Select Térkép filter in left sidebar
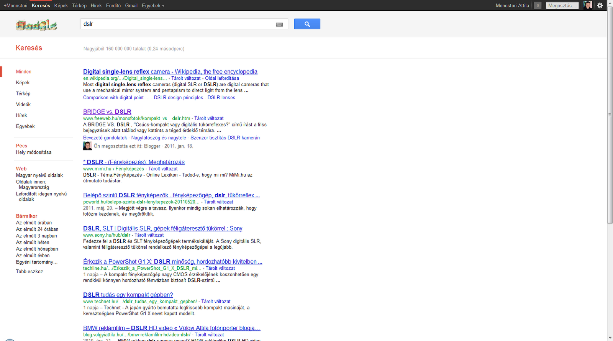 [23, 93]
